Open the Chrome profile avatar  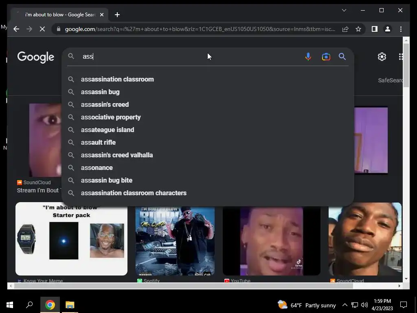[x=388, y=29]
